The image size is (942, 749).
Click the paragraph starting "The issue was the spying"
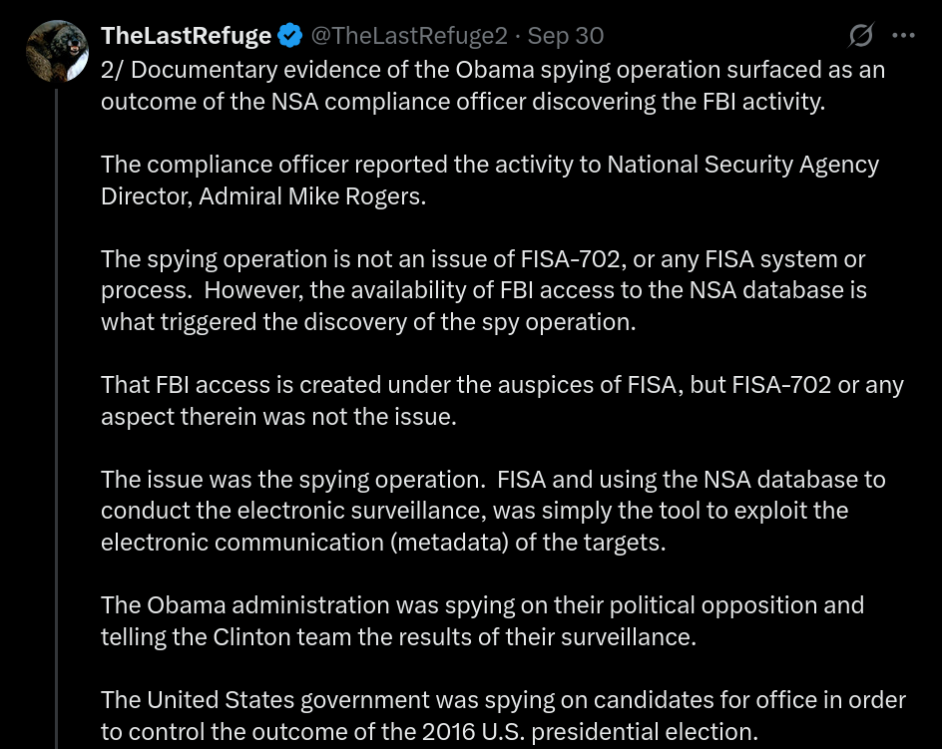click(x=493, y=511)
